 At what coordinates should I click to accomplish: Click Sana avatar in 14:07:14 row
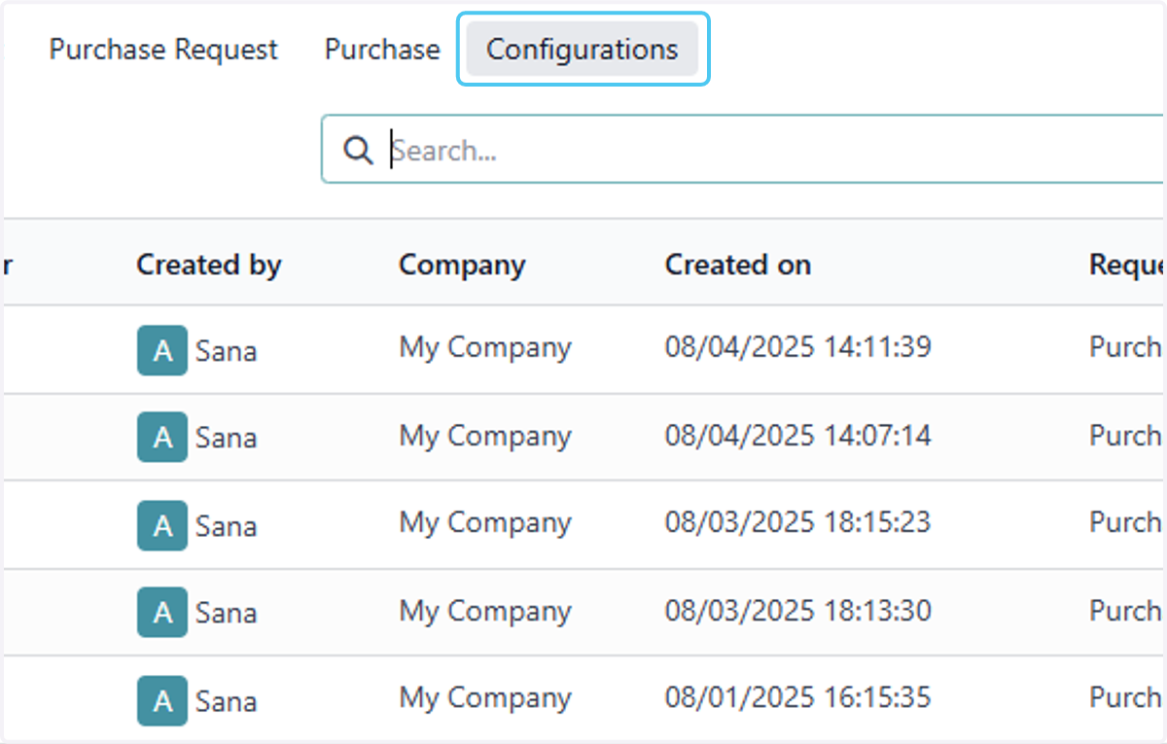coord(161,437)
